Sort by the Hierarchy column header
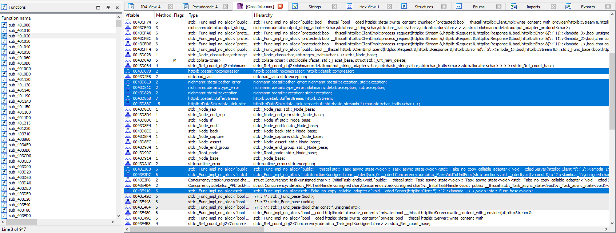Screen dimensions: 616x233 pyautogui.click(x=263, y=15)
